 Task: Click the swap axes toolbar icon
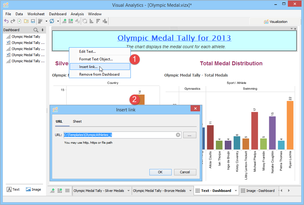(85, 21)
